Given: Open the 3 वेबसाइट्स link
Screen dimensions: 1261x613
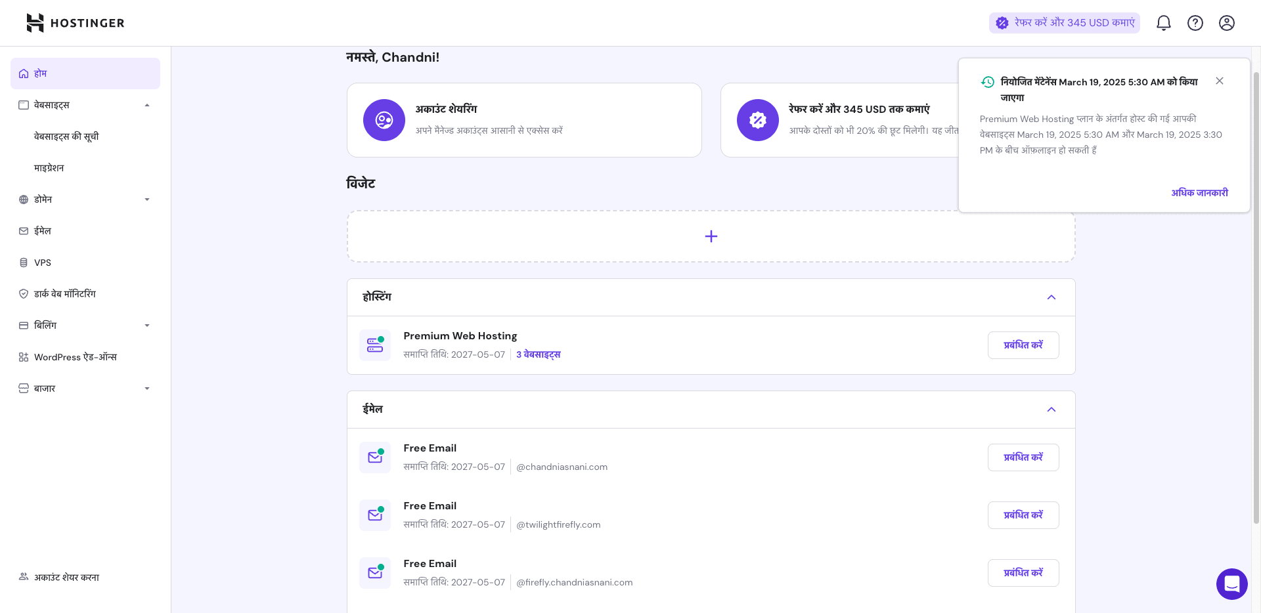Looking at the screenshot, I should point(538,354).
